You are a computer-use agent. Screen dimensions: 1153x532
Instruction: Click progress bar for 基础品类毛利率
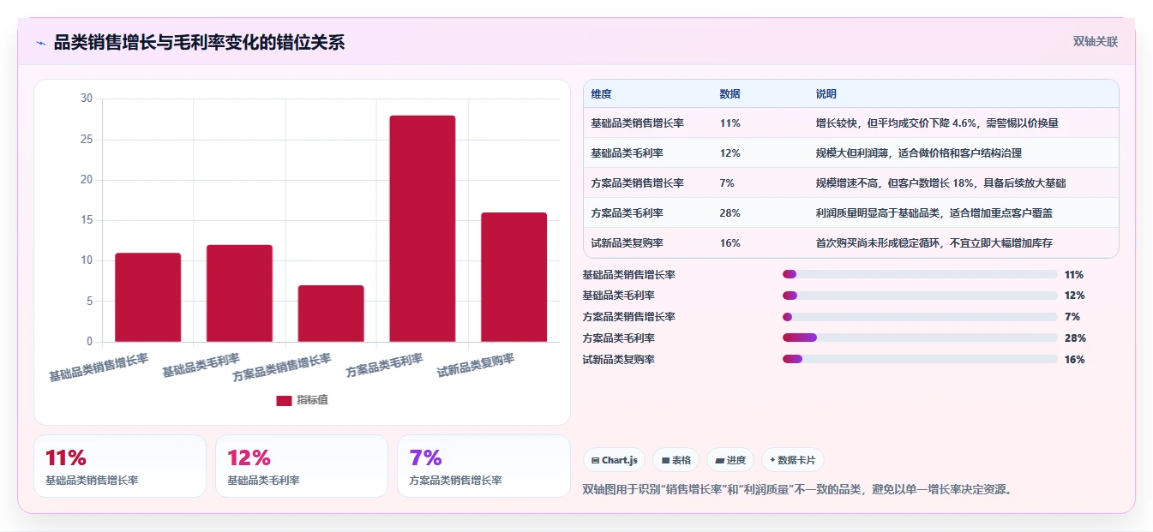[x=920, y=296]
